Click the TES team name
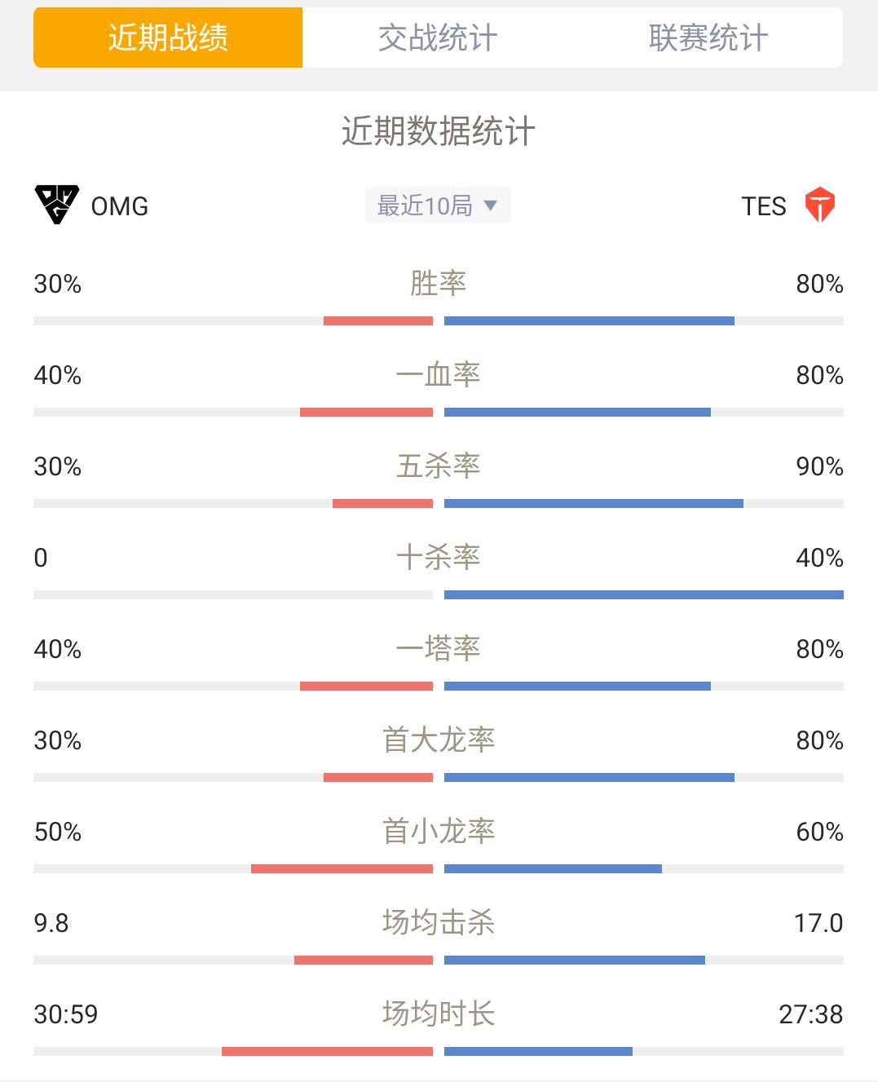This screenshot has width=878, height=1082. tap(764, 206)
